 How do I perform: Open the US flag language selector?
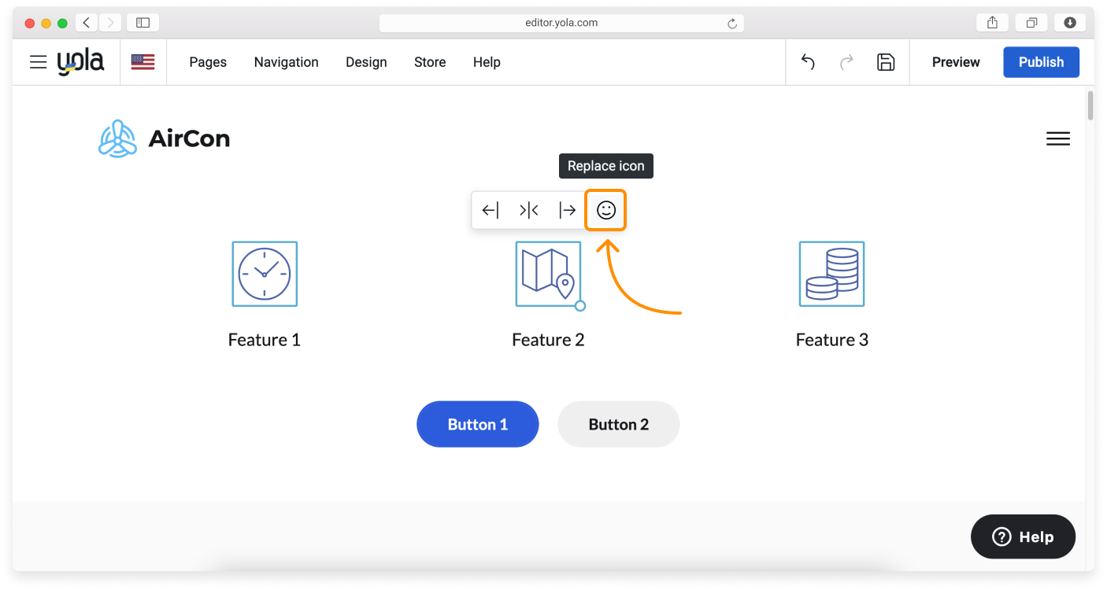coord(143,62)
